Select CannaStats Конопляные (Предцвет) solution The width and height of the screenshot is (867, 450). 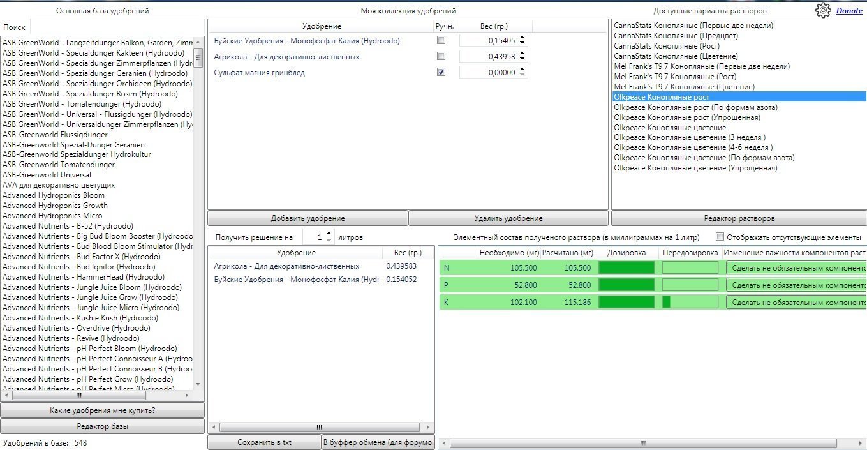(x=676, y=36)
